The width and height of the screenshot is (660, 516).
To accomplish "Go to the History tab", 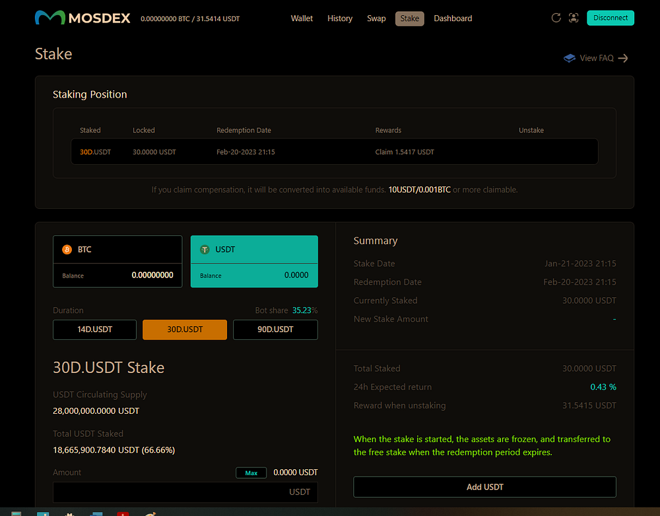I will click(340, 18).
